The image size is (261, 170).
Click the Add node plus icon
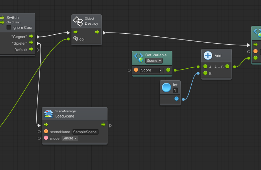point(208,56)
